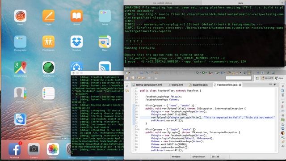Screen dimensions: 286x161
Task: Click the Open Perspective icon
Action: pos(257,78)
